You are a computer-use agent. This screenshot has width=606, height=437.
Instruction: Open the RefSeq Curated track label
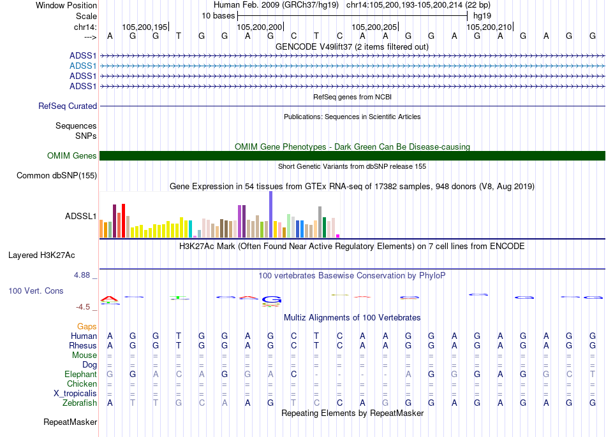68,106
